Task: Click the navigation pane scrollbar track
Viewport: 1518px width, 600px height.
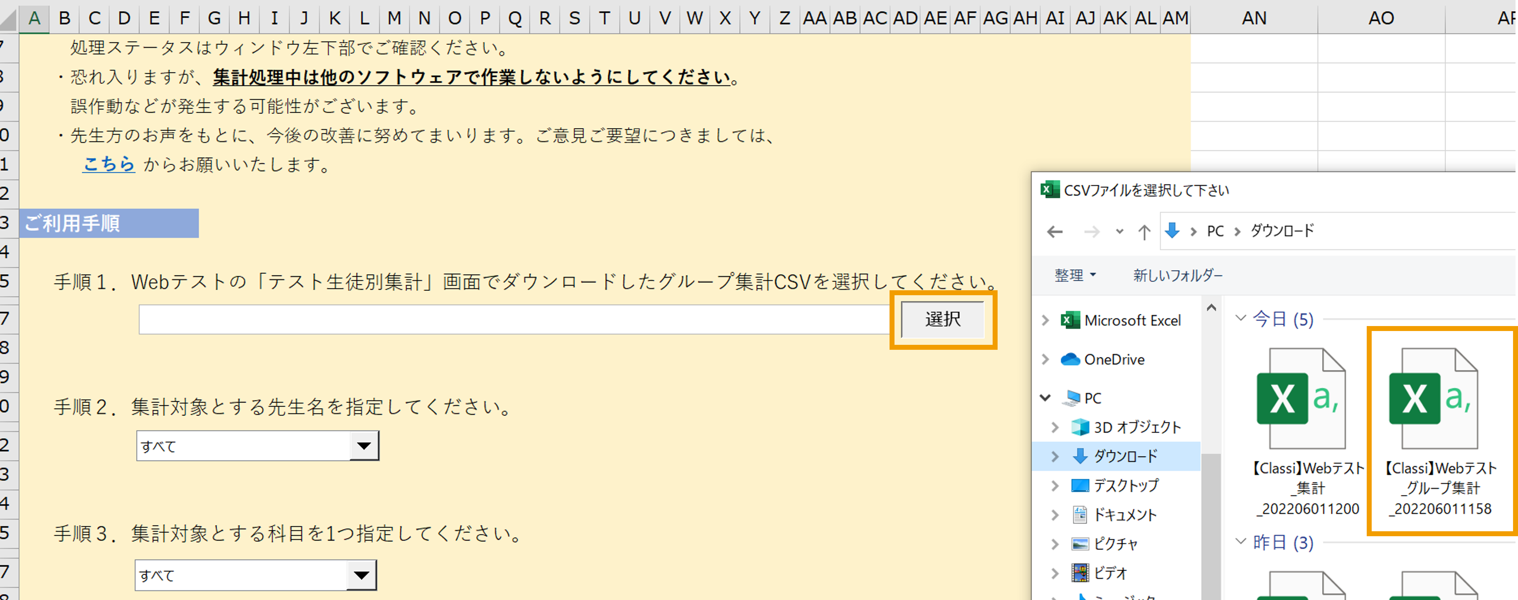Action: [x=1211, y=383]
